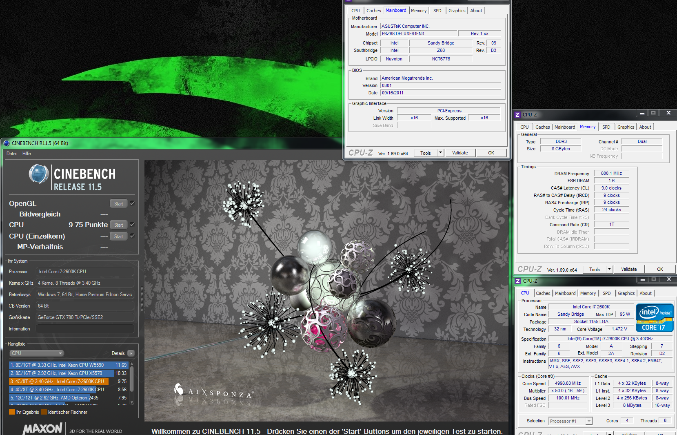Switch to SPD tab in Mainboard window
This screenshot has height=435, width=677.
pyautogui.click(x=437, y=11)
